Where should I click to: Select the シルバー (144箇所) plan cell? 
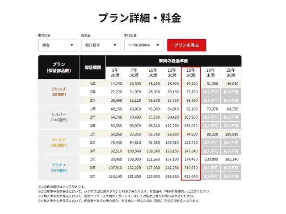(x=59, y=117)
